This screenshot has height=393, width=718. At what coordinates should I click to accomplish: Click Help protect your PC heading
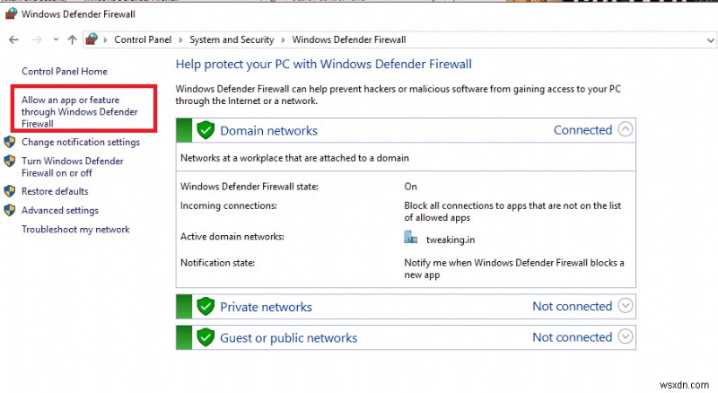pyautogui.click(x=324, y=64)
